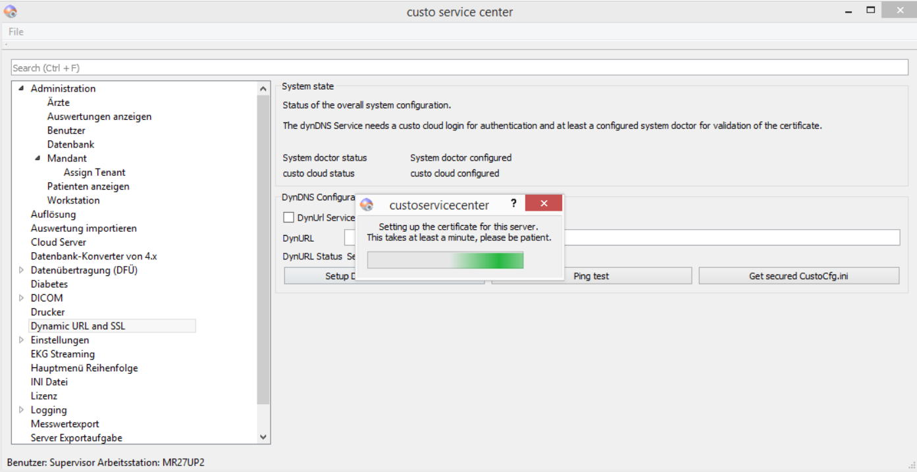
Task: Open the Messwertexport entry
Action: pyautogui.click(x=65, y=424)
